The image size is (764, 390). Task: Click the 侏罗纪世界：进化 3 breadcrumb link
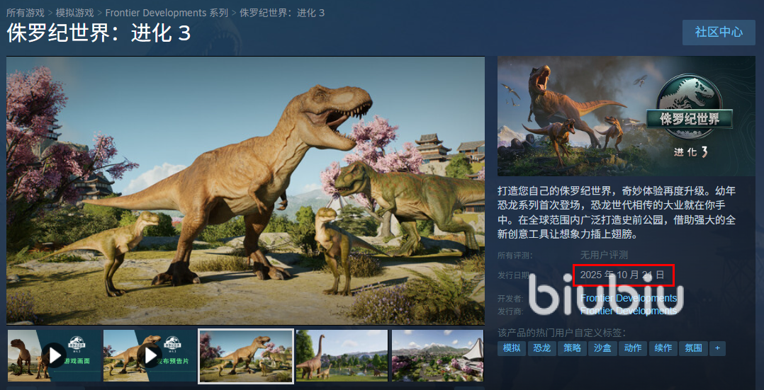[x=282, y=13]
